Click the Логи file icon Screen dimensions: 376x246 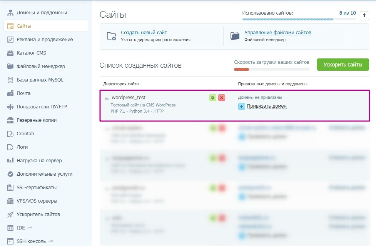pos(10,147)
